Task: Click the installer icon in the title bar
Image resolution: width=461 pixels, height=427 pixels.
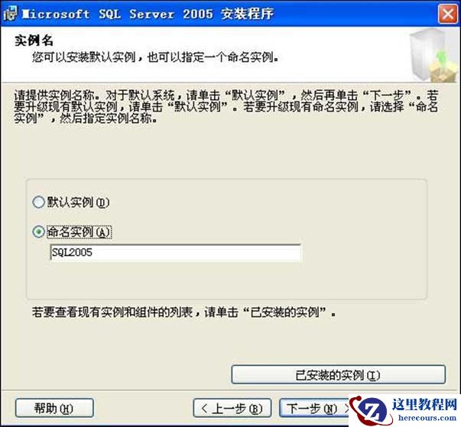Action: tap(11, 13)
